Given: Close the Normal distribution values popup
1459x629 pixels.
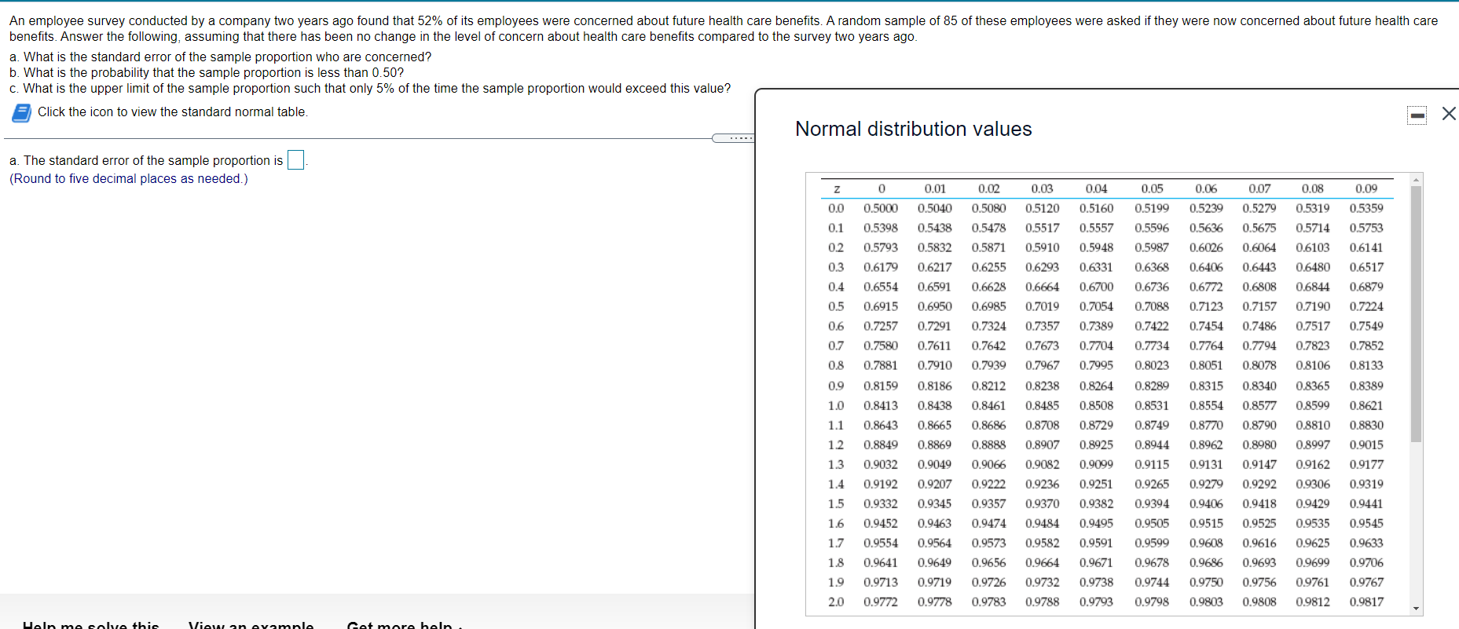Looking at the screenshot, I should [1449, 114].
